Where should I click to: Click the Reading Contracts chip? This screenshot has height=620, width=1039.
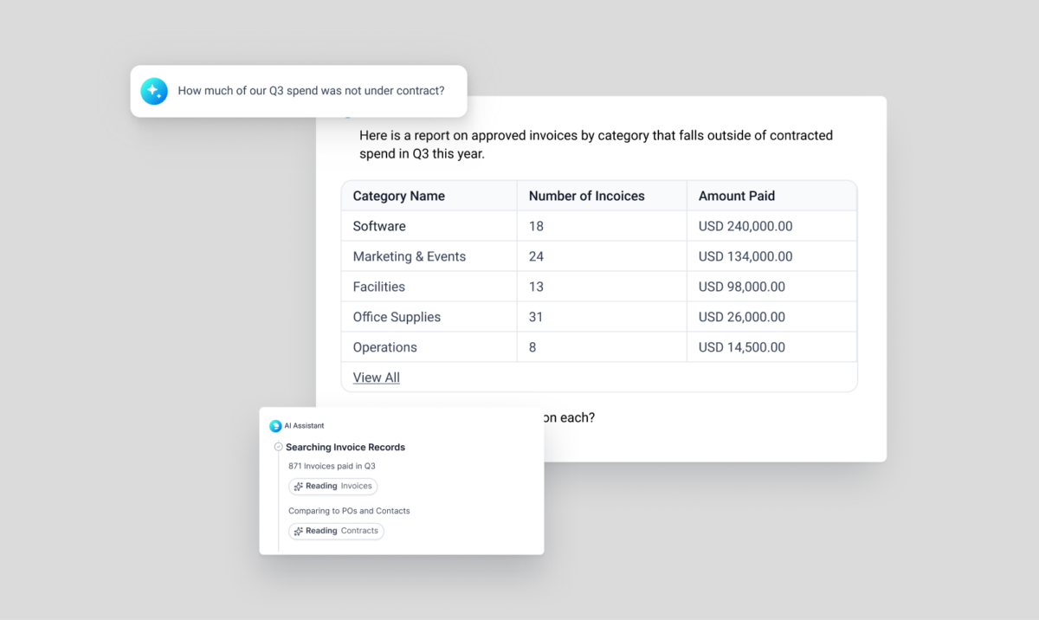pos(336,531)
